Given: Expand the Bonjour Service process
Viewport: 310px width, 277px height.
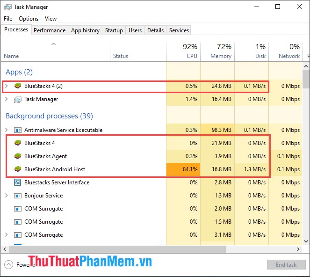Looking at the screenshot, I should pyautogui.click(x=7, y=196).
